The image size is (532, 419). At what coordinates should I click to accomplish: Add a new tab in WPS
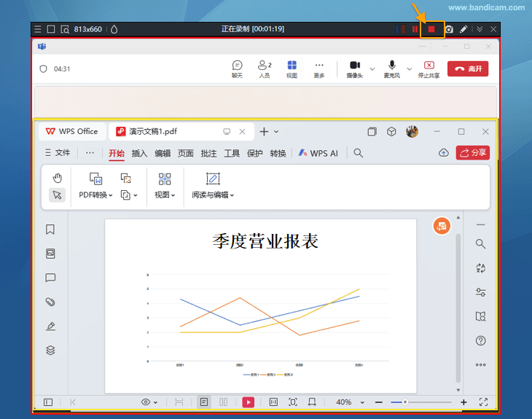[x=264, y=131]
